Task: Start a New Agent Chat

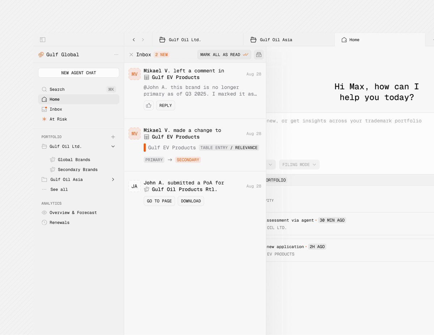Action: tap(78, 73)
